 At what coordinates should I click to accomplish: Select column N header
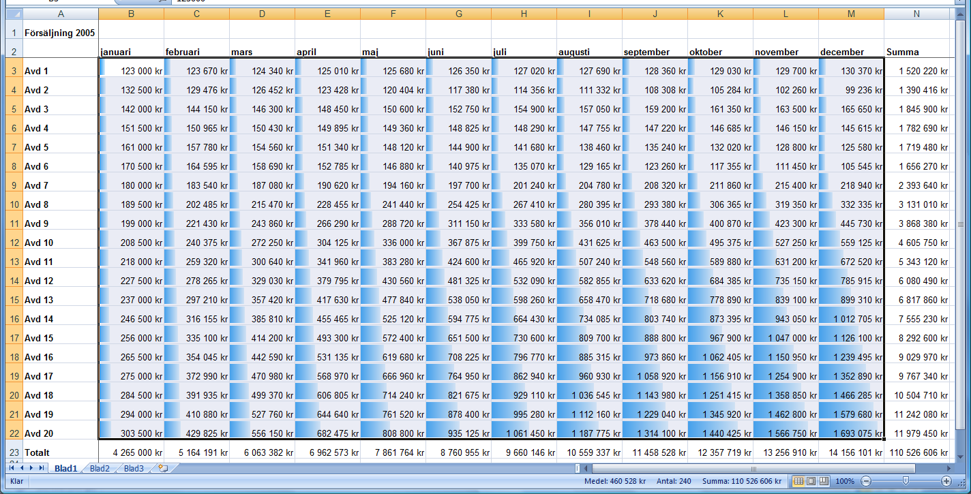[917, 14]
